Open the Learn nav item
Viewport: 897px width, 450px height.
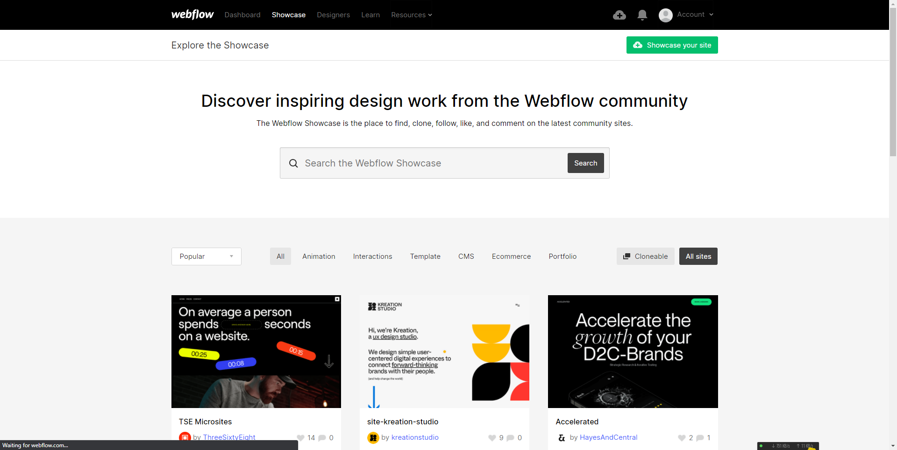(370, 15)
